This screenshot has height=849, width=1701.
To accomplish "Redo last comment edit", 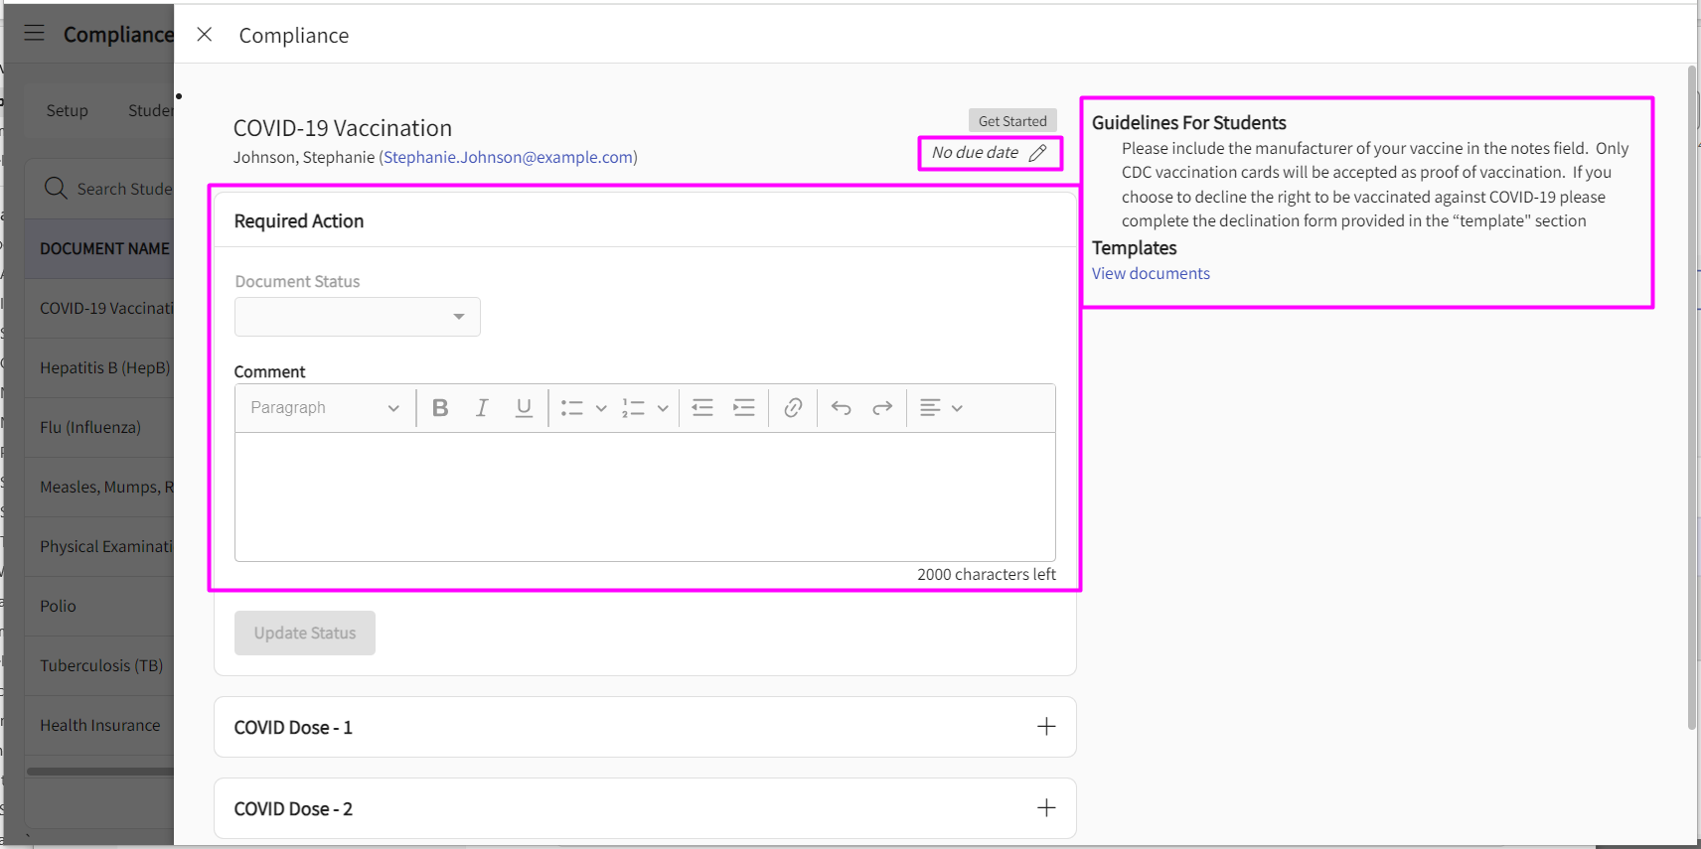I will (x=882, y=408).
